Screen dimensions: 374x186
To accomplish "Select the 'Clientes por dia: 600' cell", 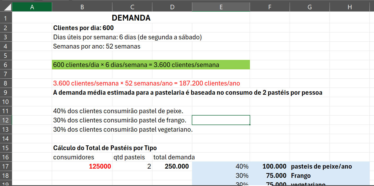I will pyautogui.click(x=82, y=28).
